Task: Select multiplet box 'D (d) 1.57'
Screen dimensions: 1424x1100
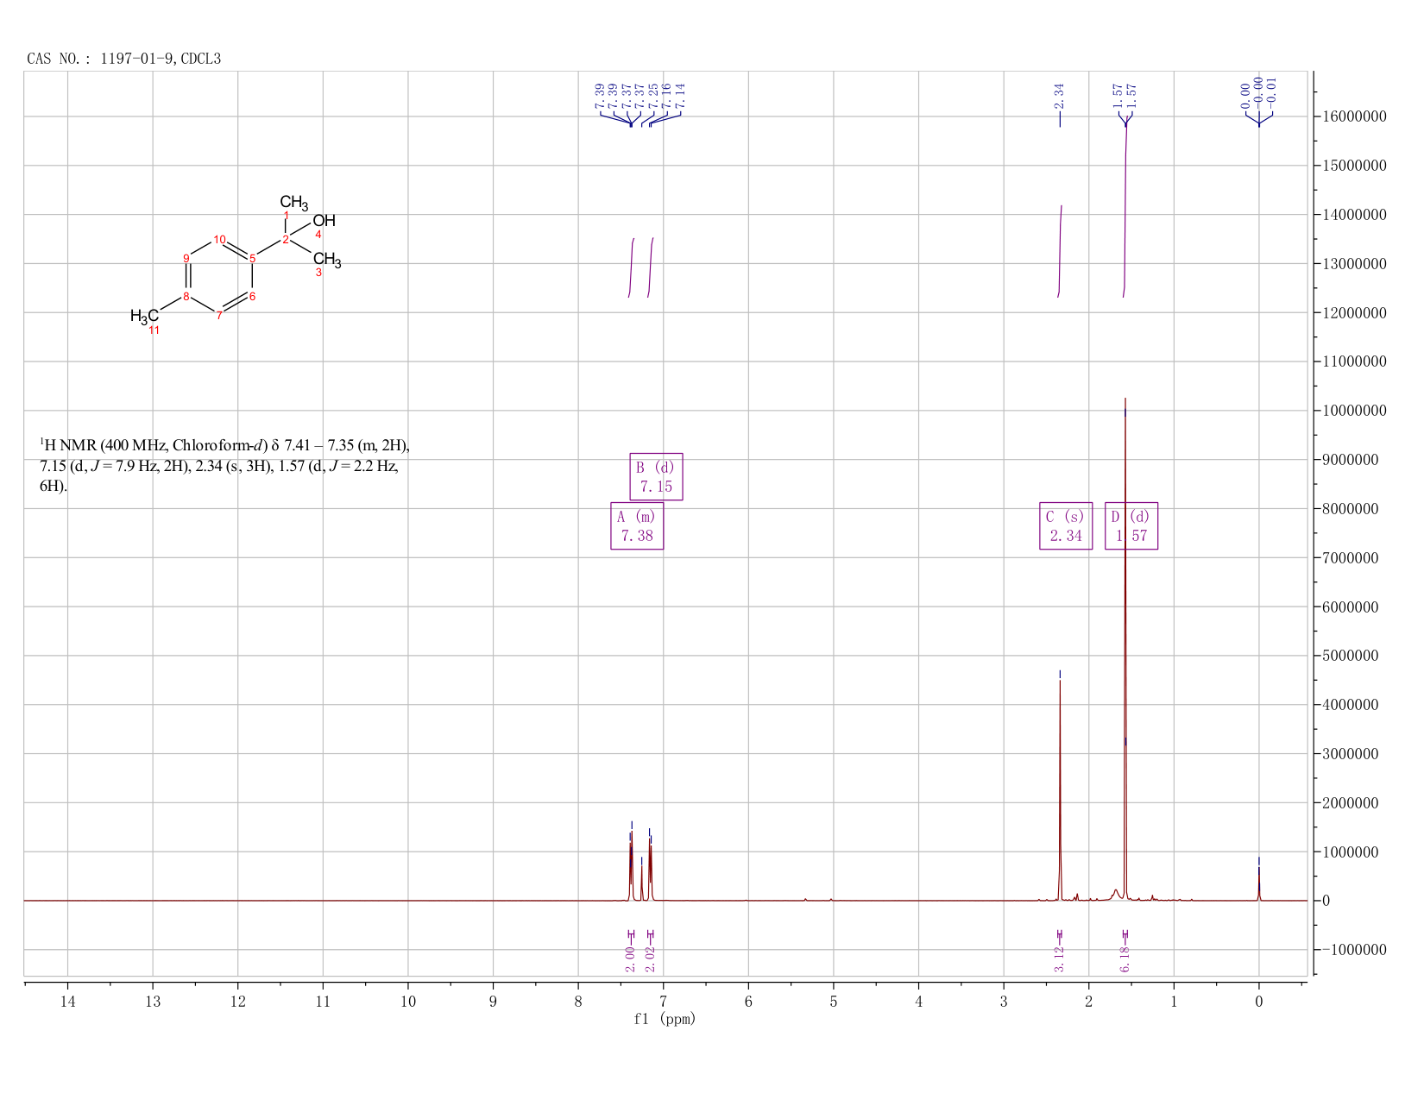Action: (1131, 525)
